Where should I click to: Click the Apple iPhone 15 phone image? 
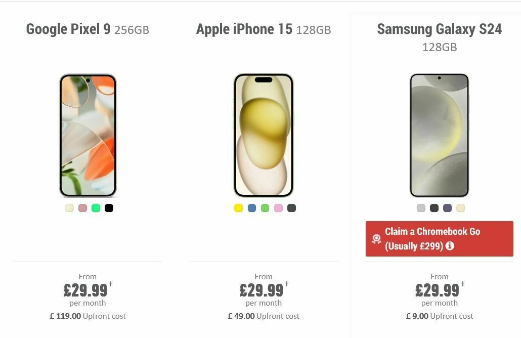[264, 136]
